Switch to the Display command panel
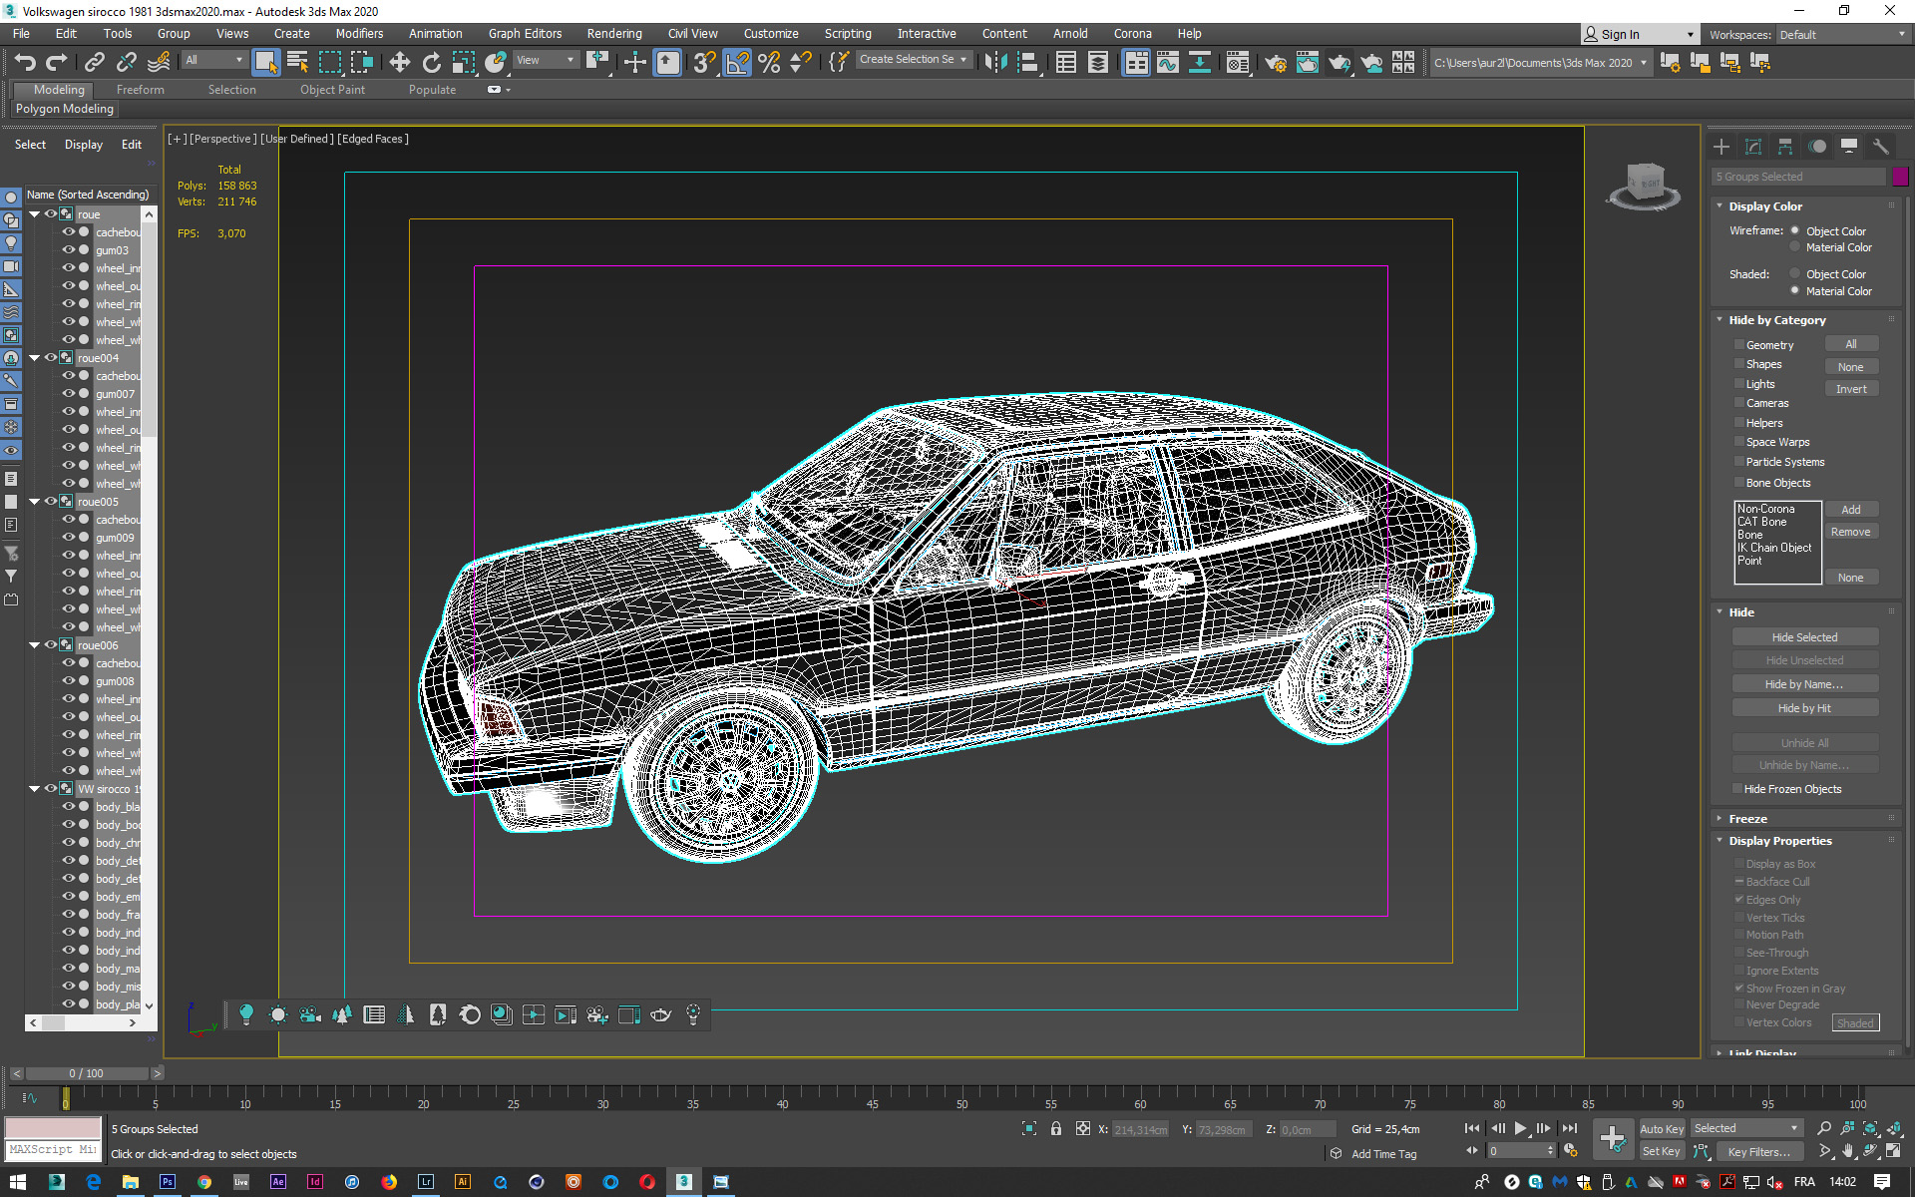 tap(1849, 147)
